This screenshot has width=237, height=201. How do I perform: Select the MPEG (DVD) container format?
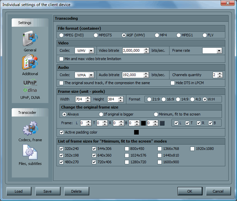(x=61, y=35)
